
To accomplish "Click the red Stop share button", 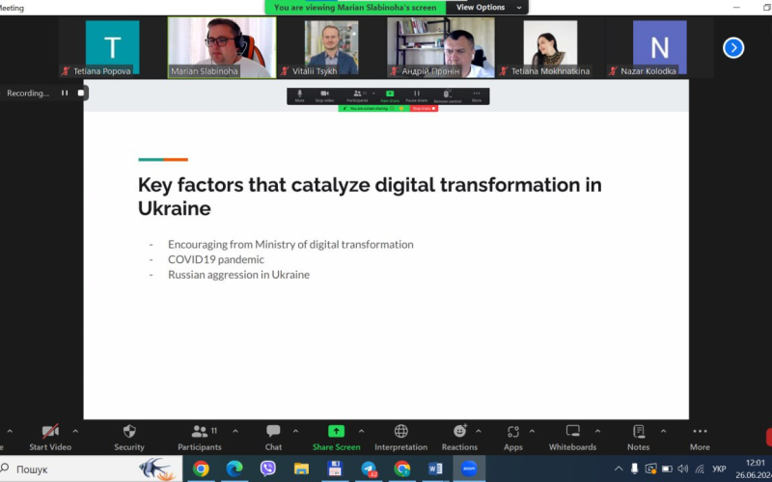I will (x=424, y=108).
